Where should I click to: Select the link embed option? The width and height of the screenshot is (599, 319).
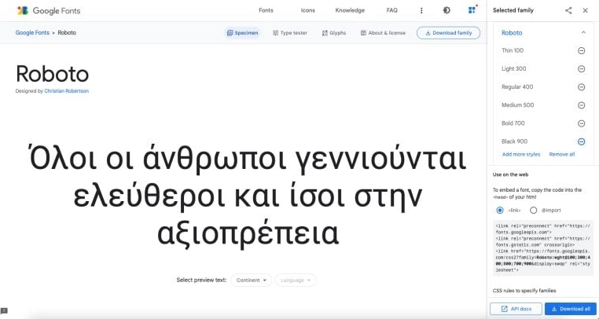tap(500, 210)
